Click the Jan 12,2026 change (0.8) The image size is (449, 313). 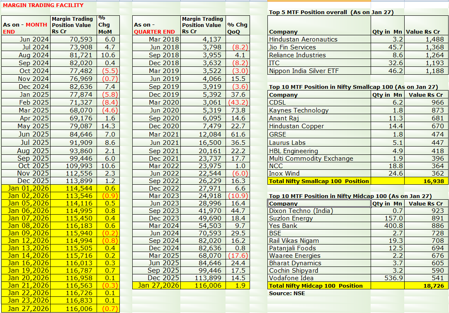tap(108, 240)
